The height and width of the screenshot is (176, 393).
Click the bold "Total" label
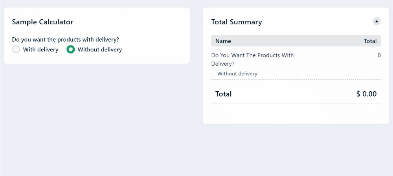(x=224, y=94)
